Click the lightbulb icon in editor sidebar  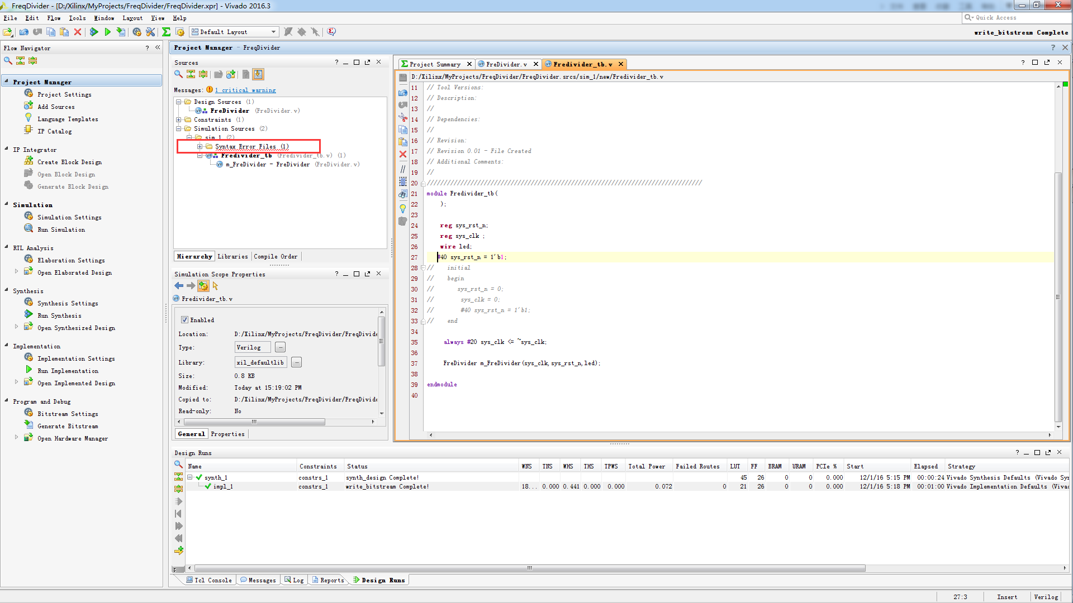click(402, 208)
